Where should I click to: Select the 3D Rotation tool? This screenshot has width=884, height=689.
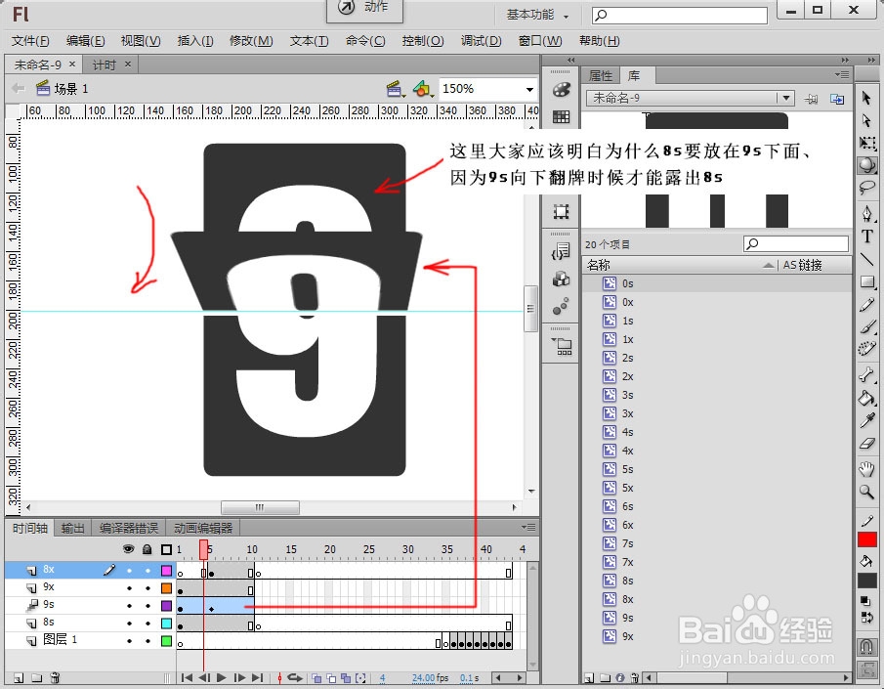click(x=867, y=164)
